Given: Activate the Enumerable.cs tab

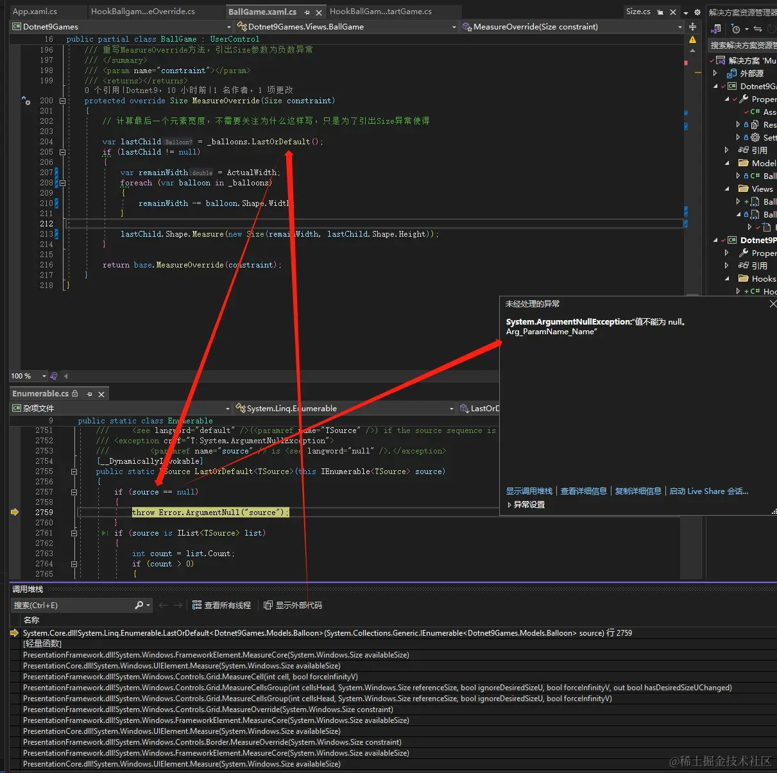Looking at the screenshot, I should point(40,393).
